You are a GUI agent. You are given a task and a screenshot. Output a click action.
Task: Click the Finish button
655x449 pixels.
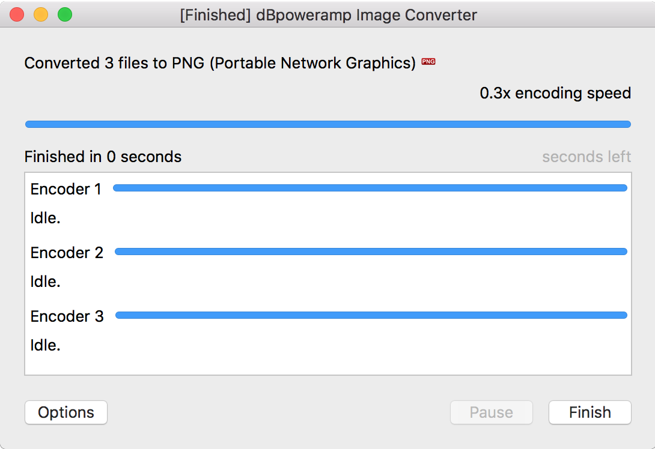[589, 412]
